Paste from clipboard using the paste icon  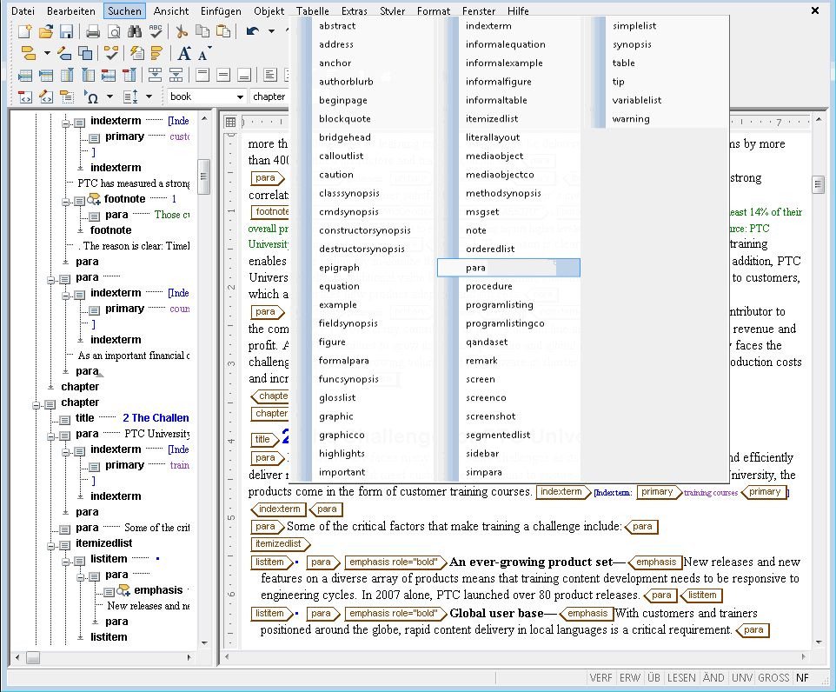(x=223, y=31)
